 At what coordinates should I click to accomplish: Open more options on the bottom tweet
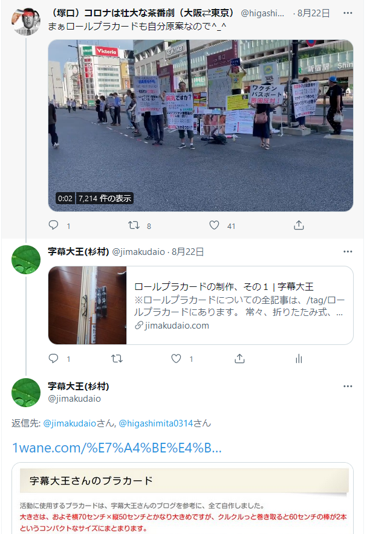348,386
